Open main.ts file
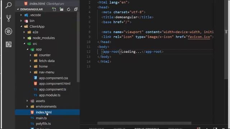 tap(41, 118)
